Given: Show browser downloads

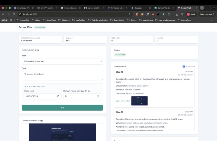Looking at the screenshot, I should click(177, 14).
